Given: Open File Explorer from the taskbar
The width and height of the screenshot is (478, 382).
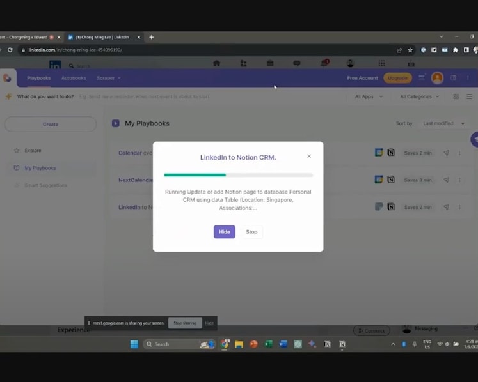Looking at the screenshot, I should (x=239, y=344).
